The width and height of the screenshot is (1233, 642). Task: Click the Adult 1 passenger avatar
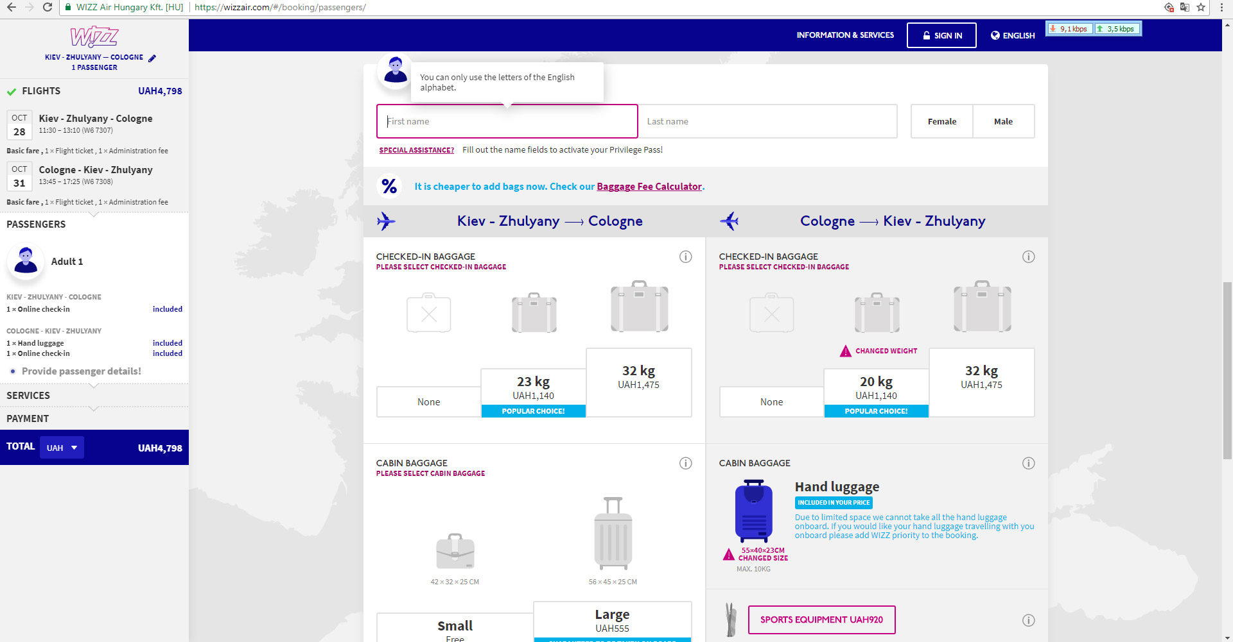pyautogui.click(x=26, y=261)
